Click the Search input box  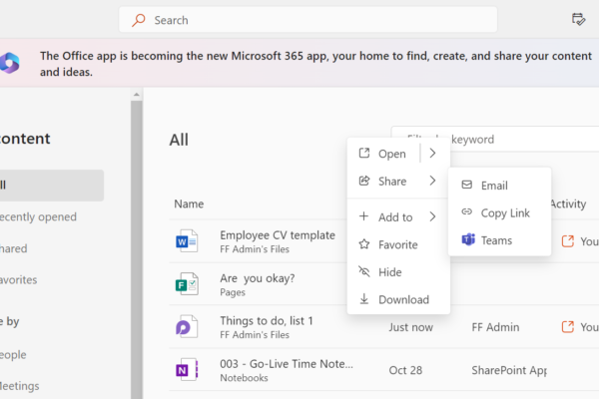pyautogui.click(x=319, y=20)
